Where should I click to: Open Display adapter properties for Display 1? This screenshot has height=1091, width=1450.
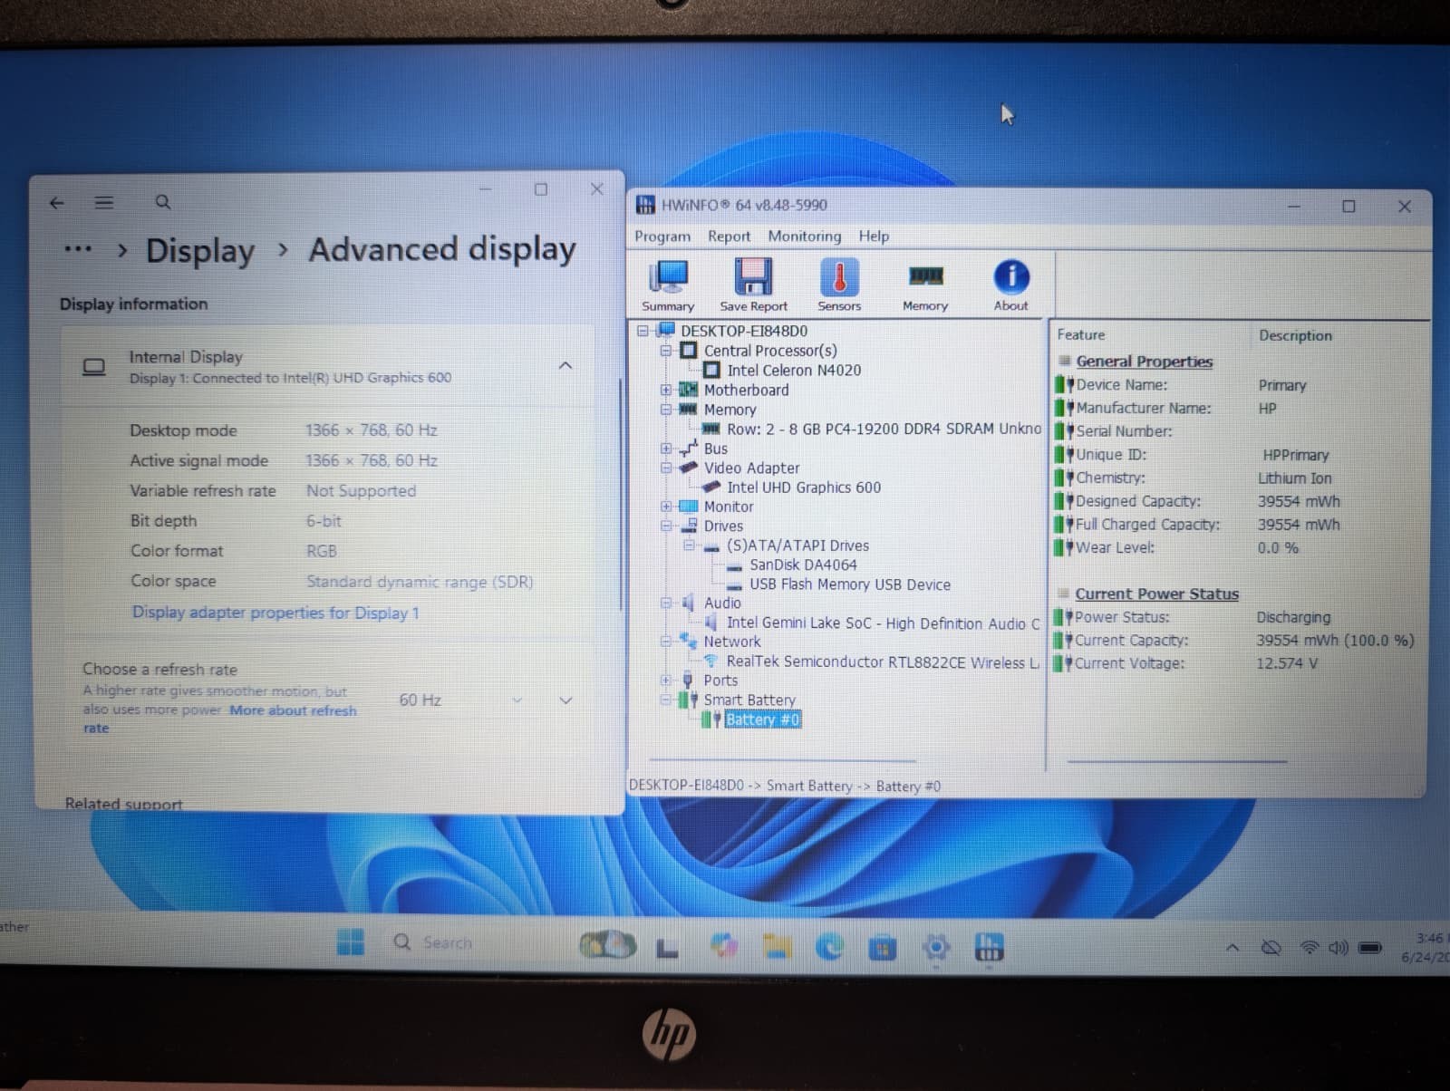point(275,613)
